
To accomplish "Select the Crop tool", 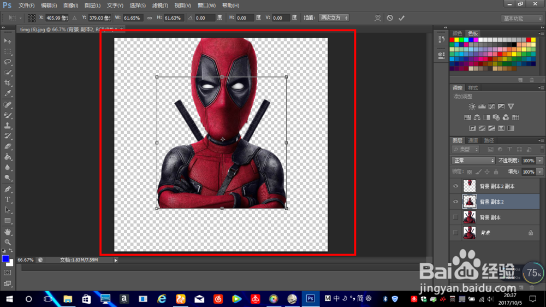I will click(x=7, y=83).
